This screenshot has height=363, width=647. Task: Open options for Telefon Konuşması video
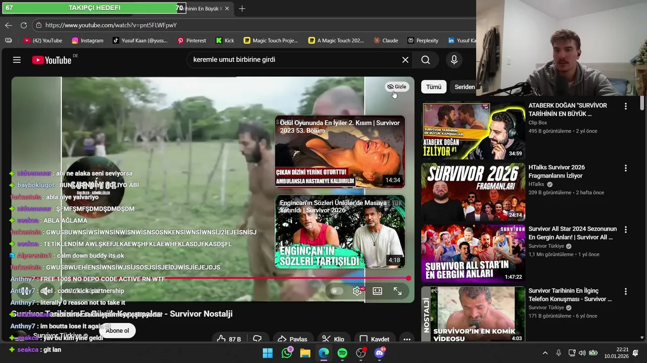point(626,291)
